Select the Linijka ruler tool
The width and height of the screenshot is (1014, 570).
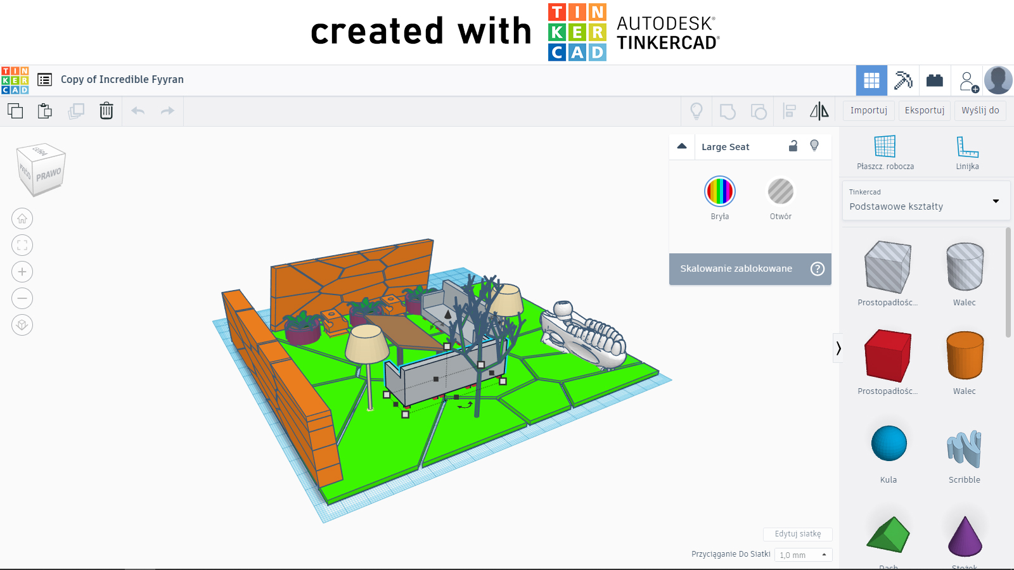coord(967,153)
